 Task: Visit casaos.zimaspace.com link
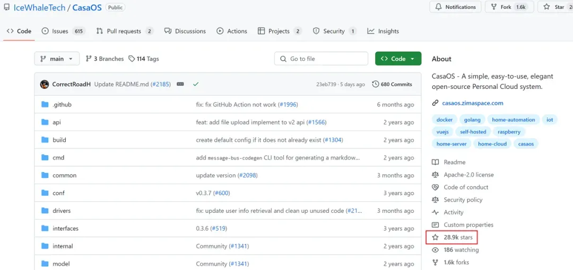pyautogui.click(x=473, y=103)
